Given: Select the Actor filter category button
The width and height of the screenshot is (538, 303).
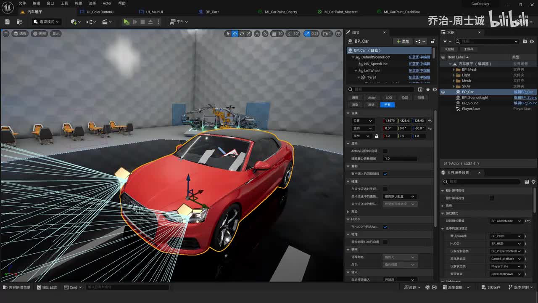Looking at the screenshot, I should click(372, 98).
